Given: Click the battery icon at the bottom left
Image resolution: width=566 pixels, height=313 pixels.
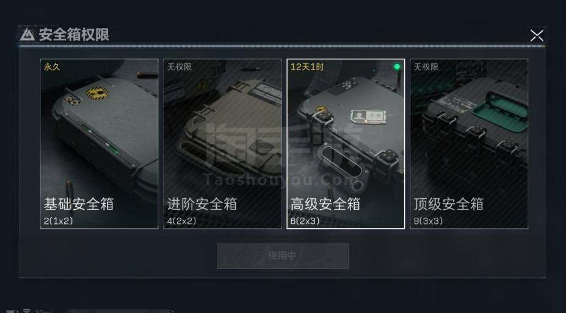Looking at the screenshot, I should tap(12, 311).
